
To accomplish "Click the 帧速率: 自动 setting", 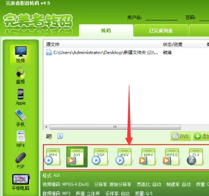I will pos(179,185).
